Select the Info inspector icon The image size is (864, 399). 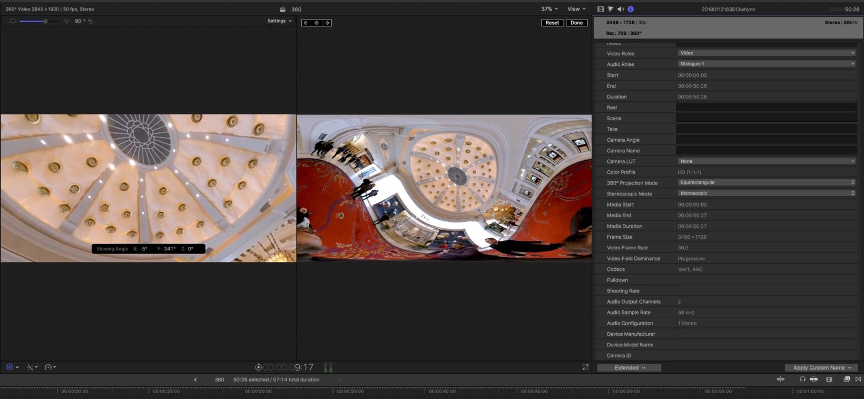[x=631, y=9]
